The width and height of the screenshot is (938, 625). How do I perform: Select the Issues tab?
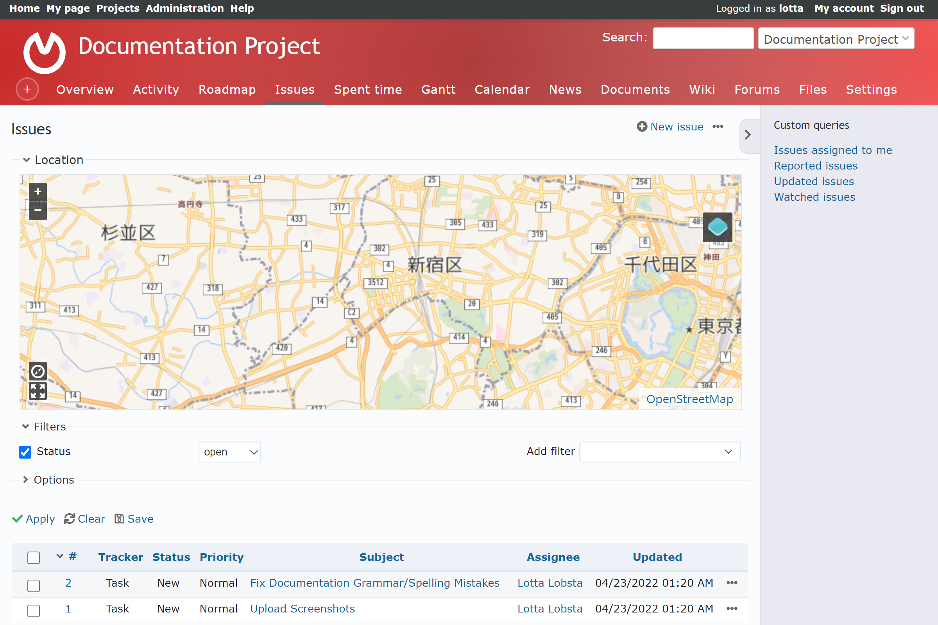point(294,89)
